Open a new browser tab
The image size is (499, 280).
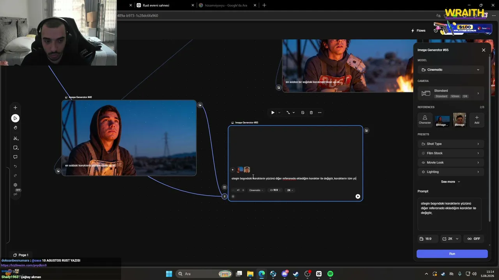click(264, 5)
